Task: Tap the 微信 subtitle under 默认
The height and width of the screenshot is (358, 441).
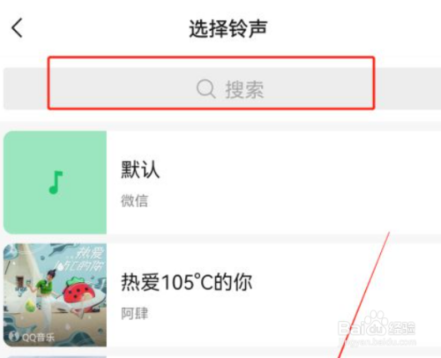Action: click(x=134, y=201)
